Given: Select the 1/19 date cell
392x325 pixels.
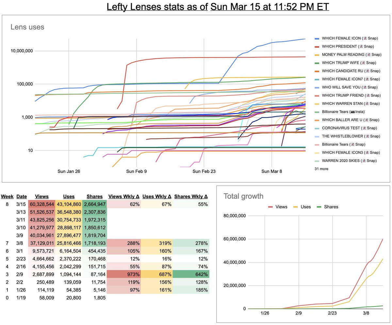Looking at the screenshot, I should (22, 298).
